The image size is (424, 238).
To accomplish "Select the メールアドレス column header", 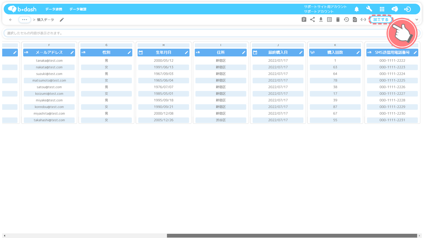I will 49,53.
